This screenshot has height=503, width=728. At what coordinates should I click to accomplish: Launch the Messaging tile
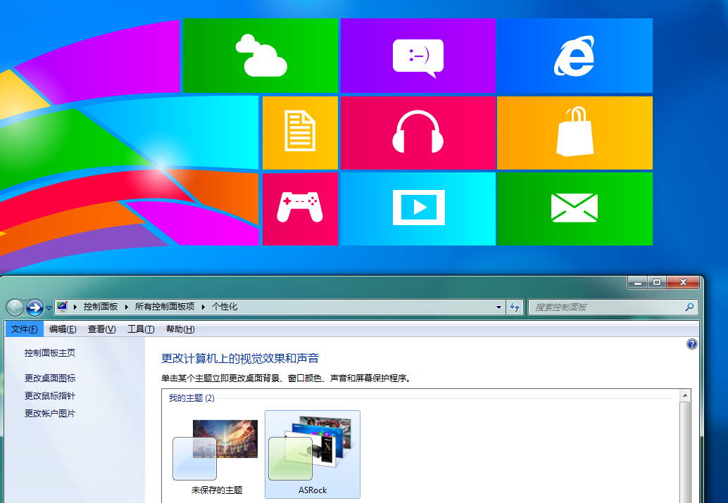(418, 56)
